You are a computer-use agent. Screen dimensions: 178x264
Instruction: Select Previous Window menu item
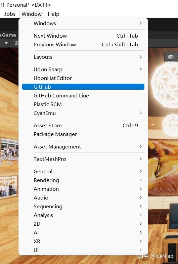point(83,44)
